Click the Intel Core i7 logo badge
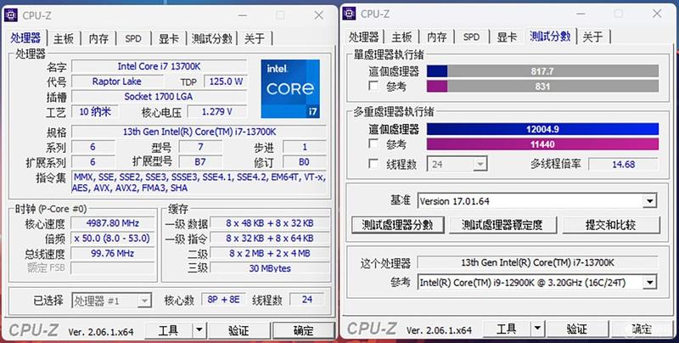The height and width of the screenshot is (343, 679). tap(290, 89)
